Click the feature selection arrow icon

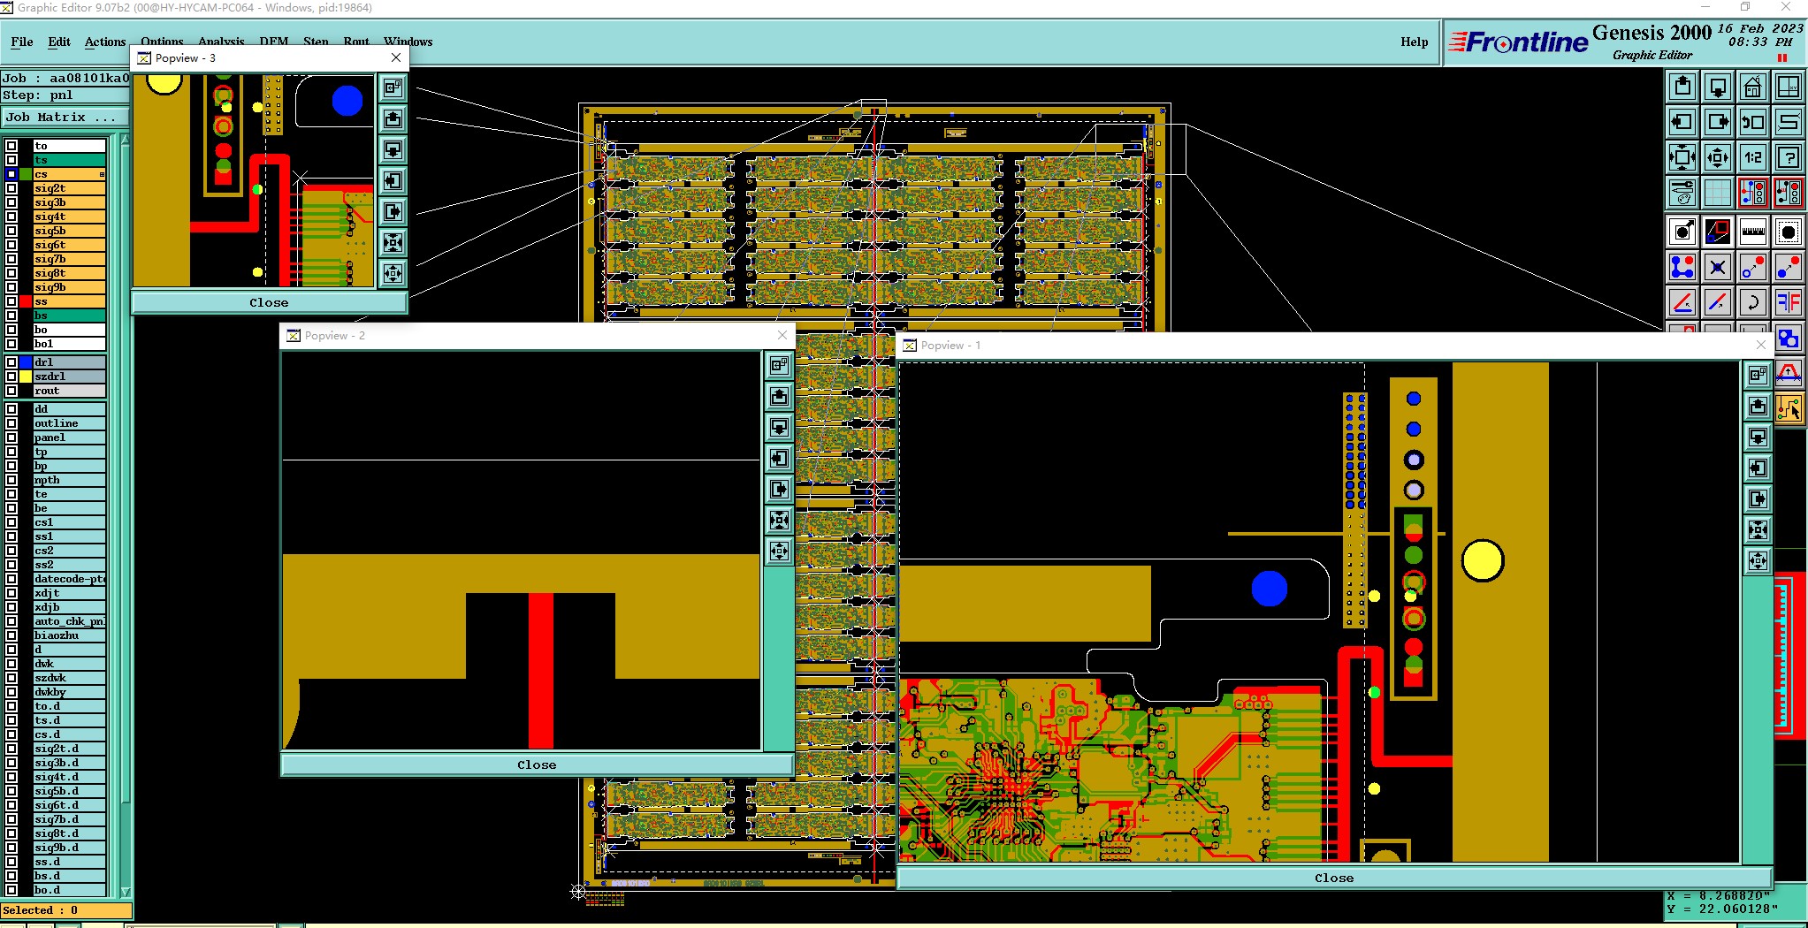point(1682,232)
